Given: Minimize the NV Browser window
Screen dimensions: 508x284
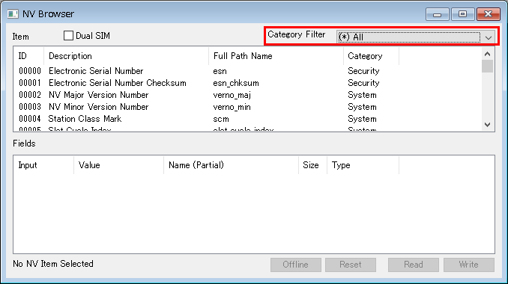Looking at the screenshot, I should (x=438, y=14).
